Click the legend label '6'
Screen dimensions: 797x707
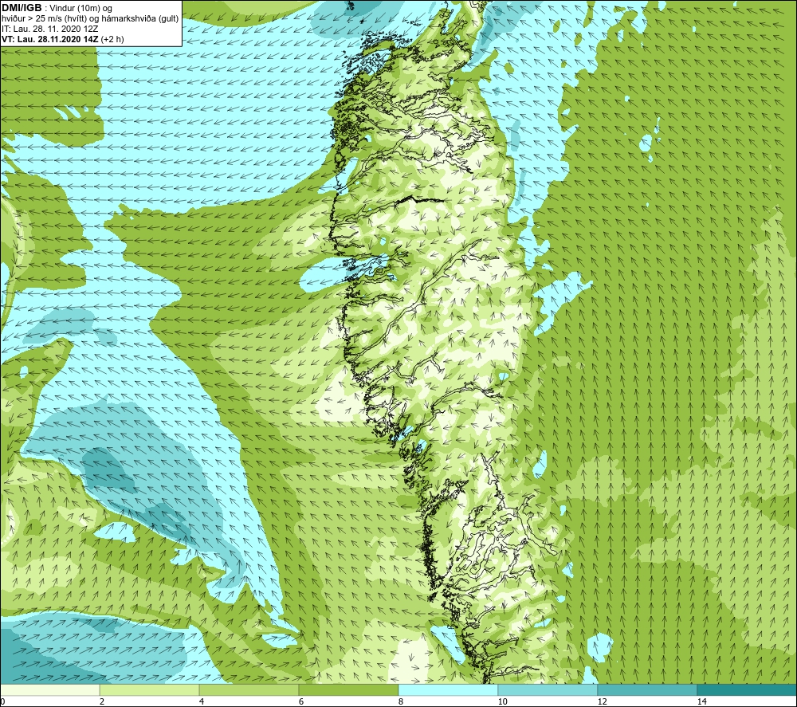[301, 702]
